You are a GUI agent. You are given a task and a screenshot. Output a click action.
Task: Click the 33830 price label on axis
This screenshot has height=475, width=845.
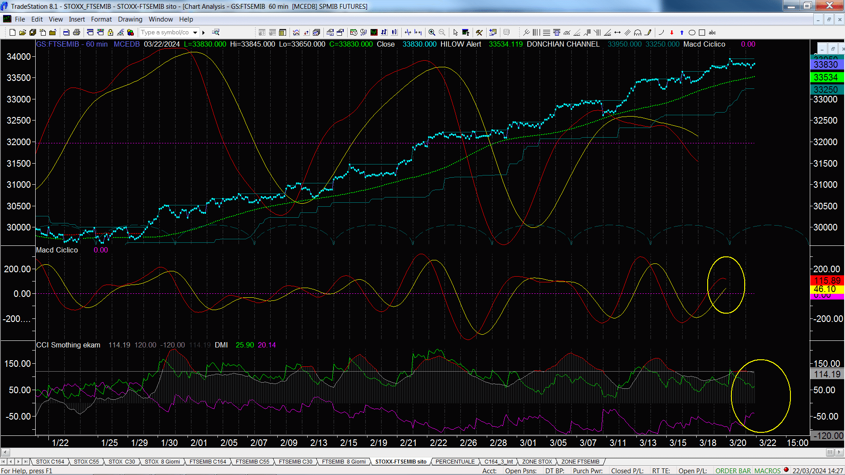[827, 64]
